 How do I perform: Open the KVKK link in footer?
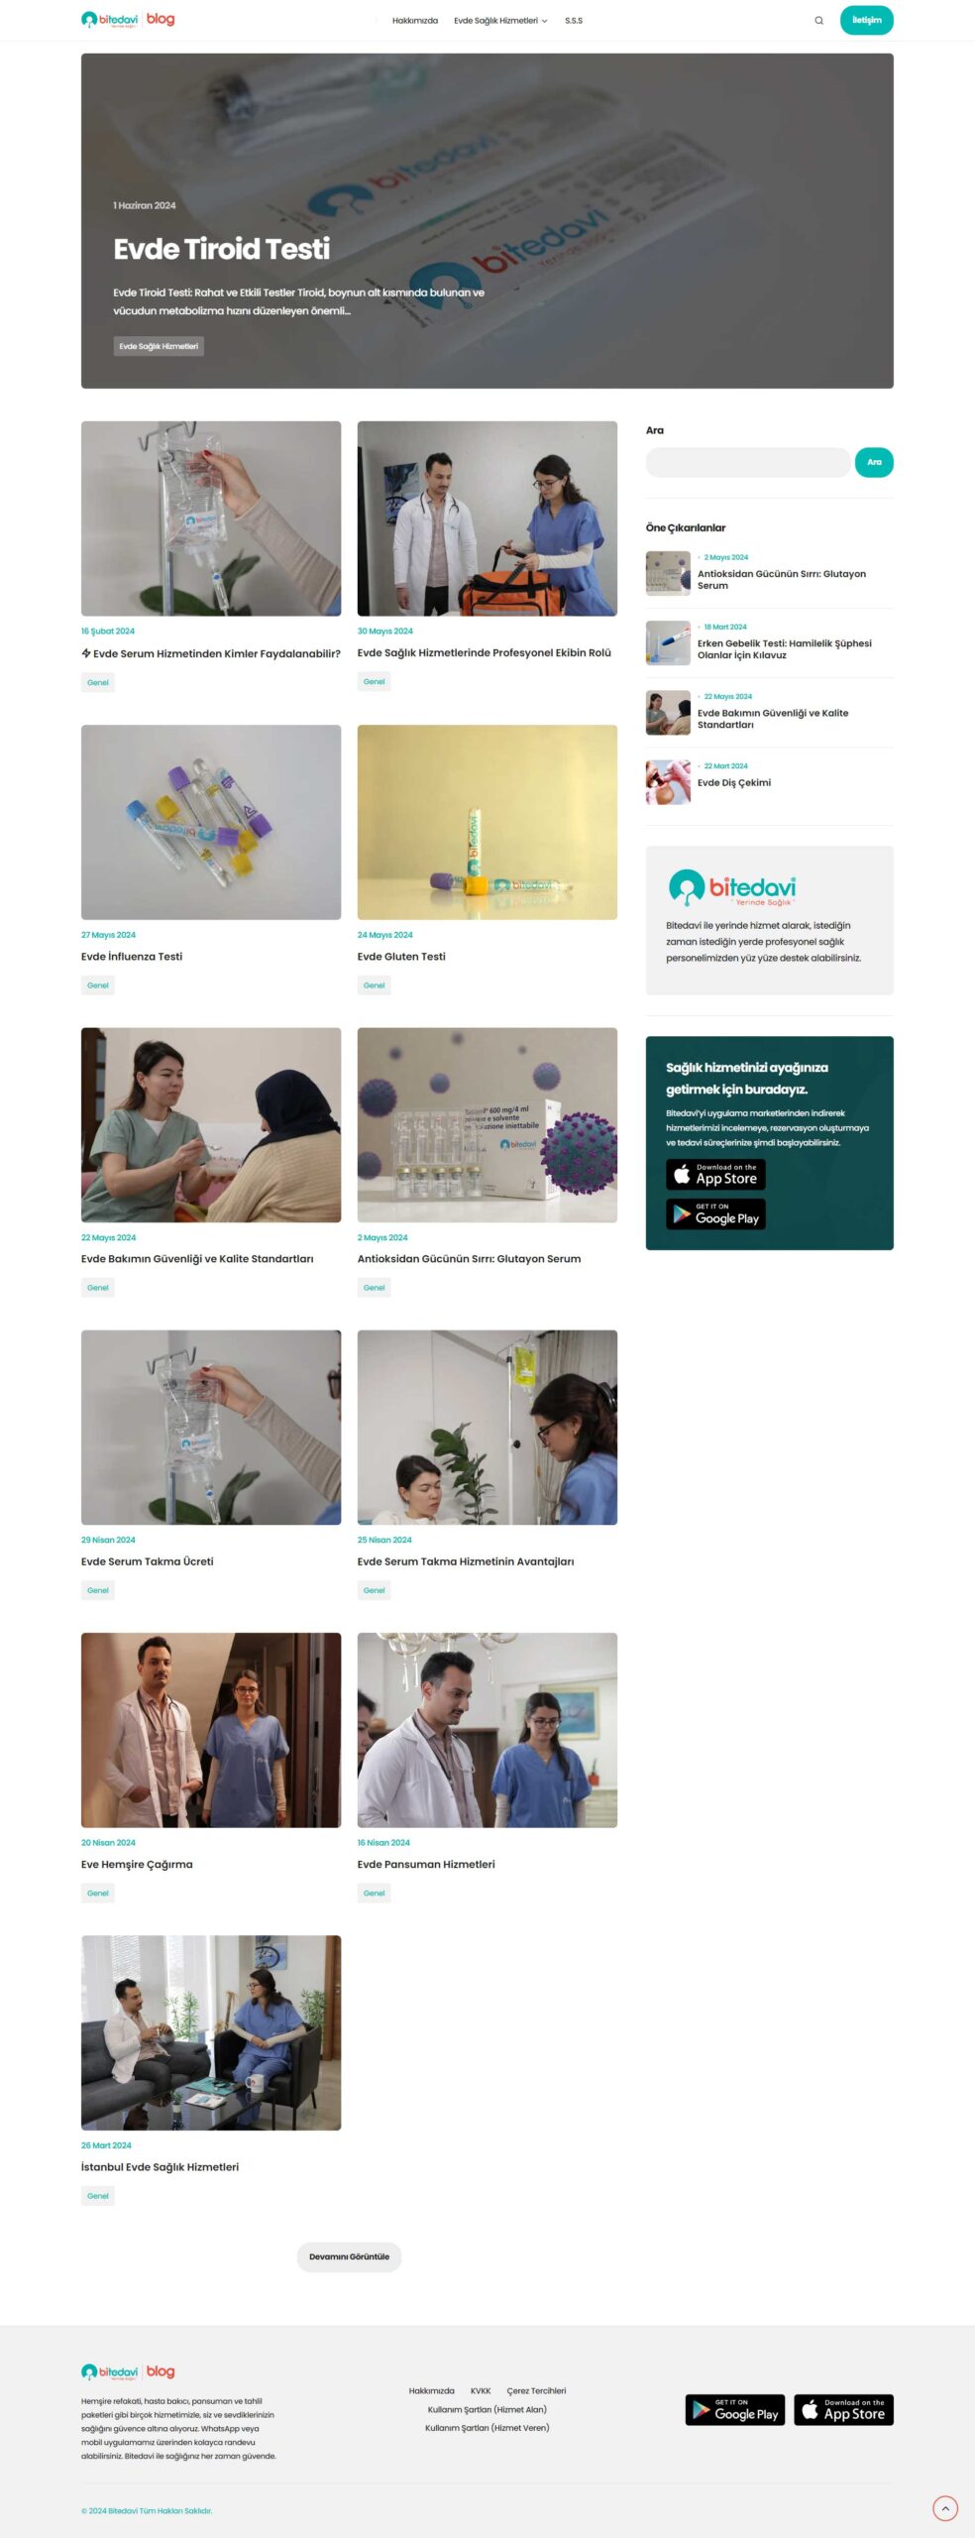481,2391
